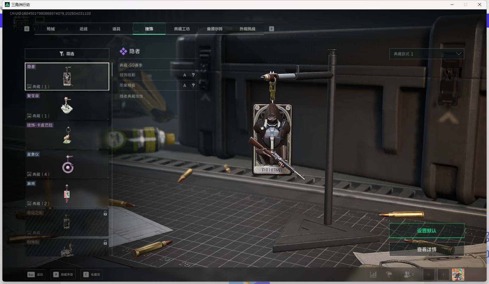The image size is (489, 284).
Task: Switch to the 外观挑战 tab
Action: (248, 29)
